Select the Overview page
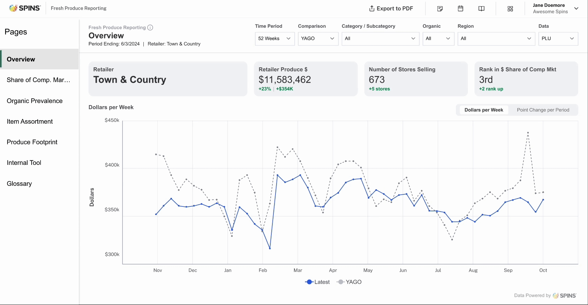The image size is (588, 305). 39,59
